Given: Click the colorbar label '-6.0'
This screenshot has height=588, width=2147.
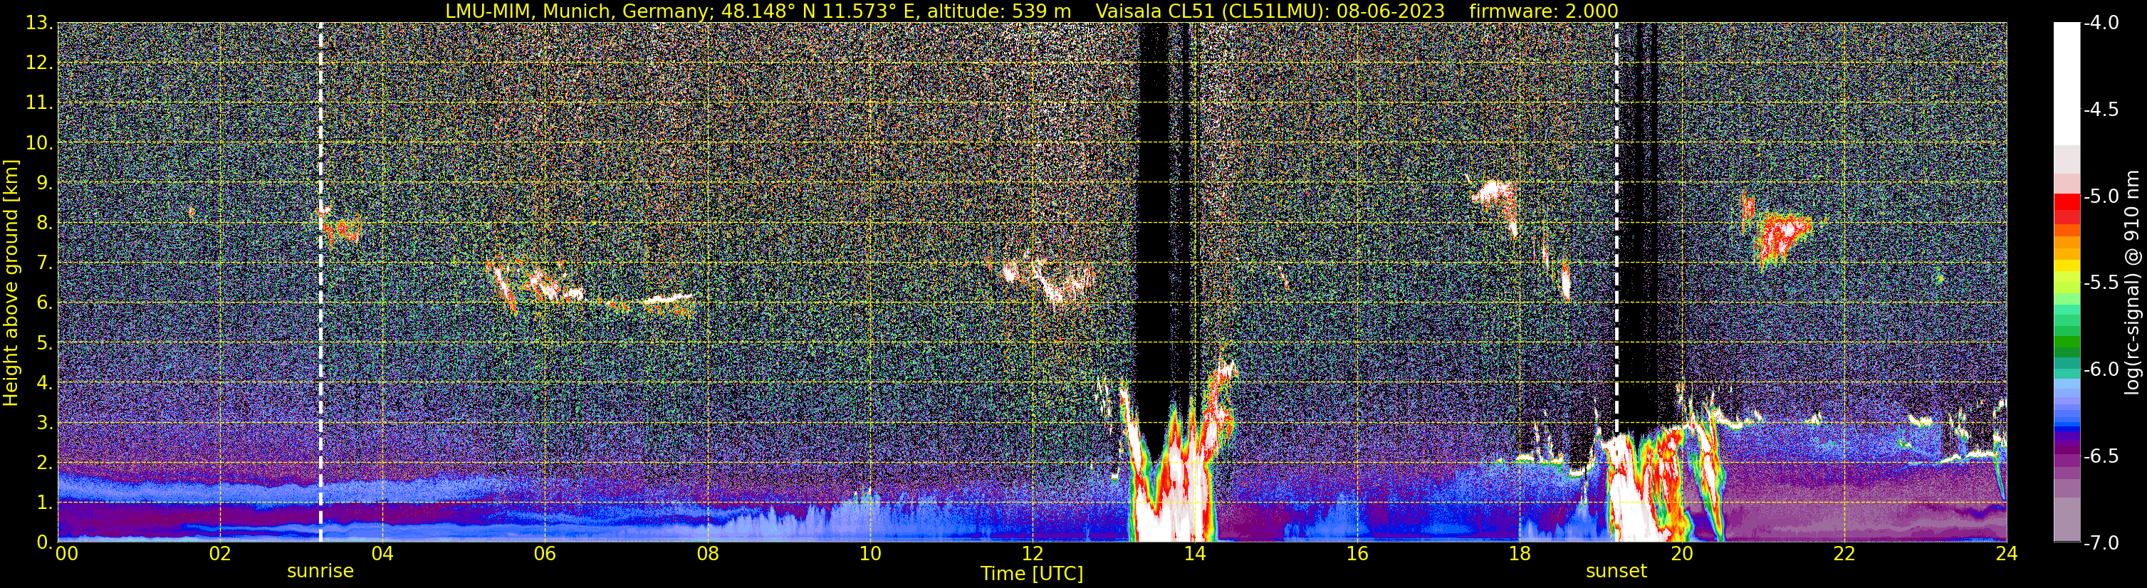Looking at the screenshot, I should tap(2101, 369).
